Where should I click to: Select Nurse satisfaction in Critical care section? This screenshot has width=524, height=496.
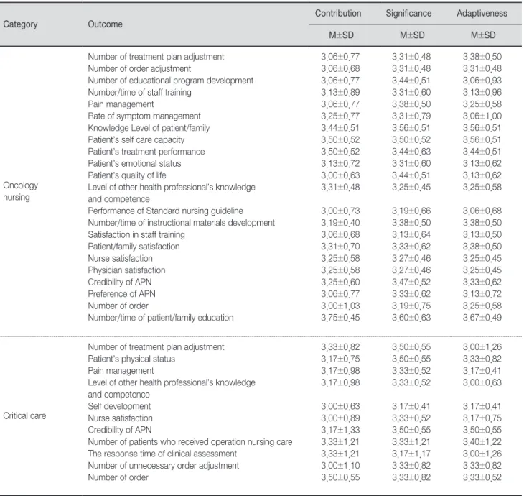coord(121,418)
